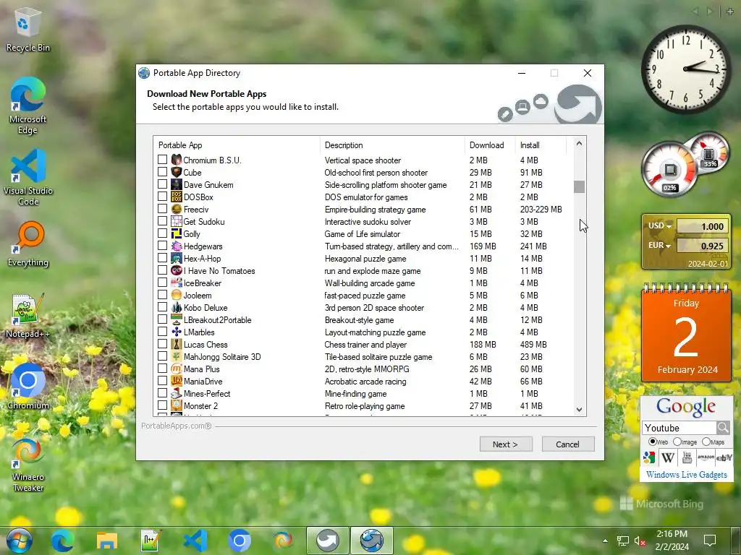741x555 pixels.
Task: Click the Dave Gnukem icon
Action: pos(177,184)
